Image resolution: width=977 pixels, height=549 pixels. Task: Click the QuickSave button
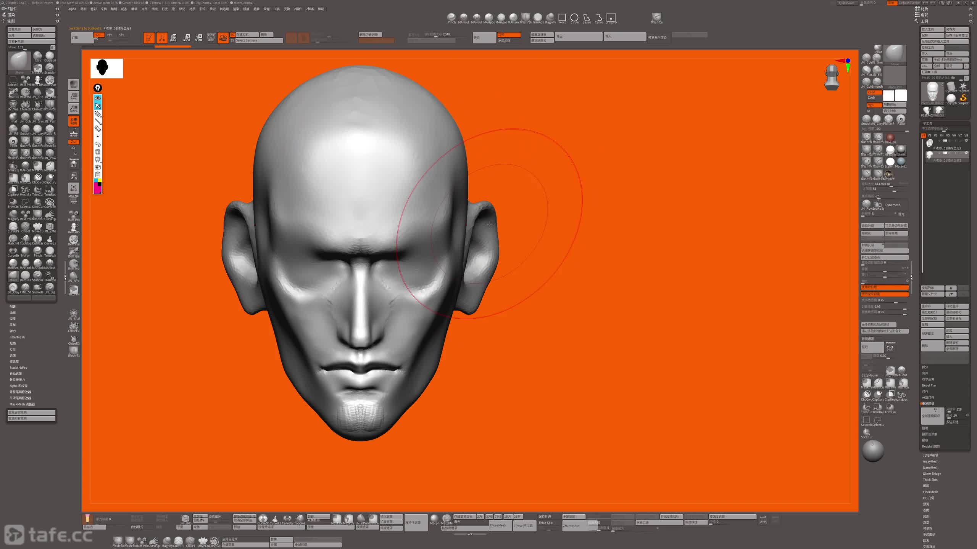pyautogui.click(x=846, y=3)
